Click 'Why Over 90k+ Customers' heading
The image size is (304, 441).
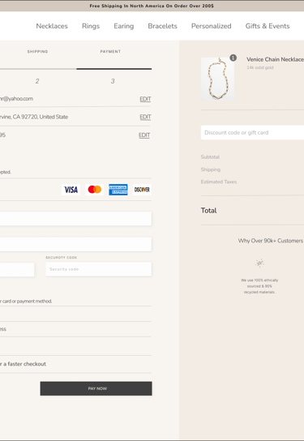(271, 241)
